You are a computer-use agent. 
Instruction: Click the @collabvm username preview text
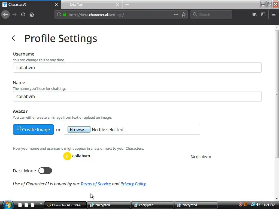(201, 157)
